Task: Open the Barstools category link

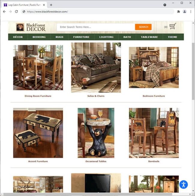Action: tap(154, 161)
